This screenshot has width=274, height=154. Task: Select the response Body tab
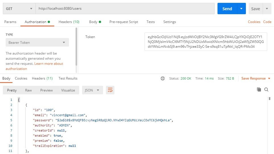click(x=6, y=78)
